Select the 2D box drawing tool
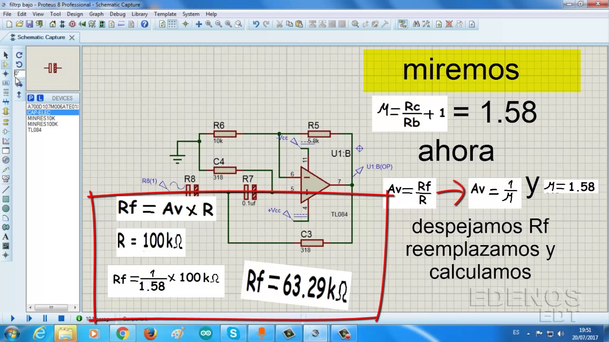The height and width of the screenshot is (342, 609). pyautogui.click(x=6, y=199)
